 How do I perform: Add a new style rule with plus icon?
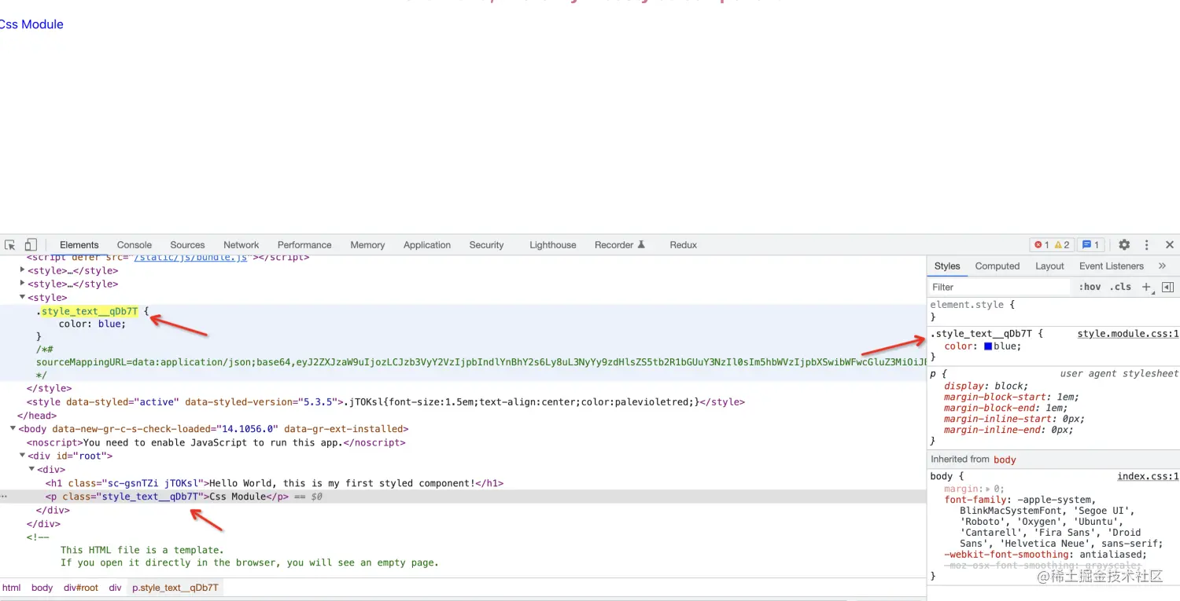[x=1146, y=288]
